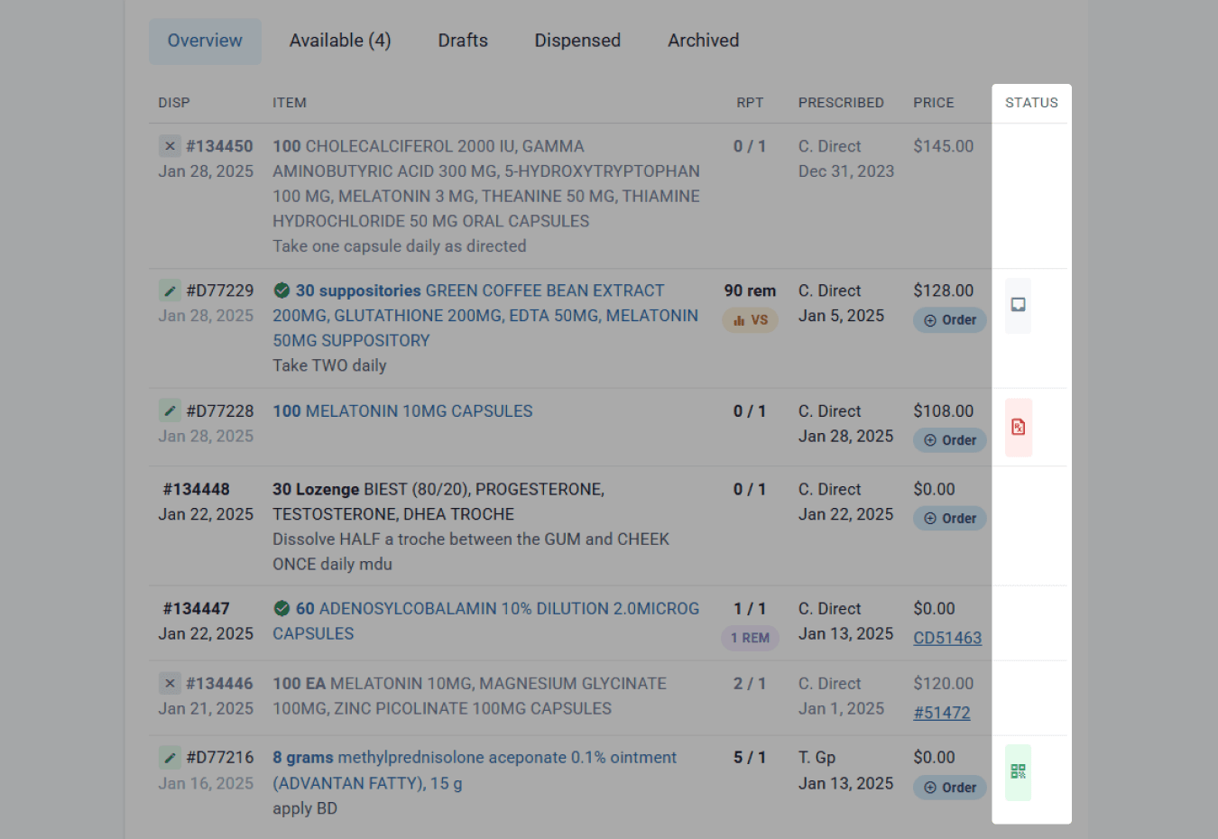Click the pencil edit icon beside #D77216
This screenshot has width=1218, height=839.
pos(170,757)
